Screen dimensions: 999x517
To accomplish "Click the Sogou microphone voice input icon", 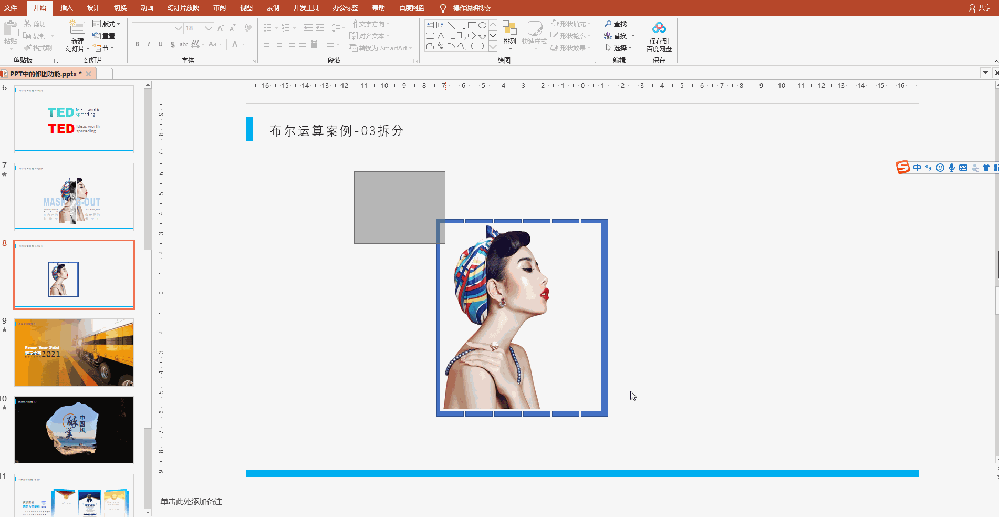I will click(951, 168).
